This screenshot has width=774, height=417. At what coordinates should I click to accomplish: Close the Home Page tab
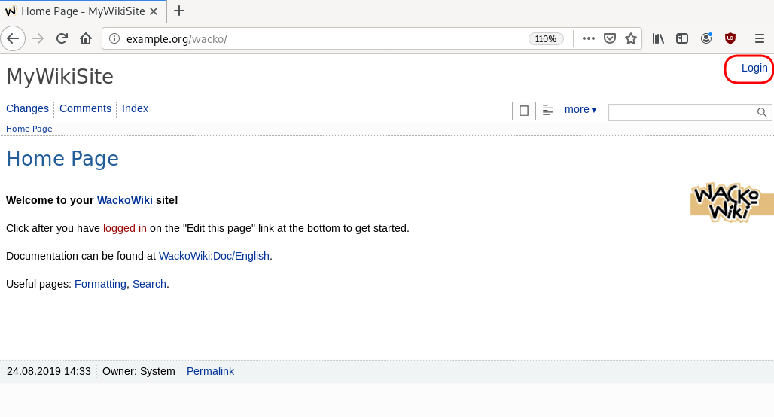[x=154, y=11]
